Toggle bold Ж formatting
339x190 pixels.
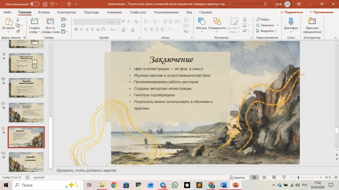pos(76,29)
